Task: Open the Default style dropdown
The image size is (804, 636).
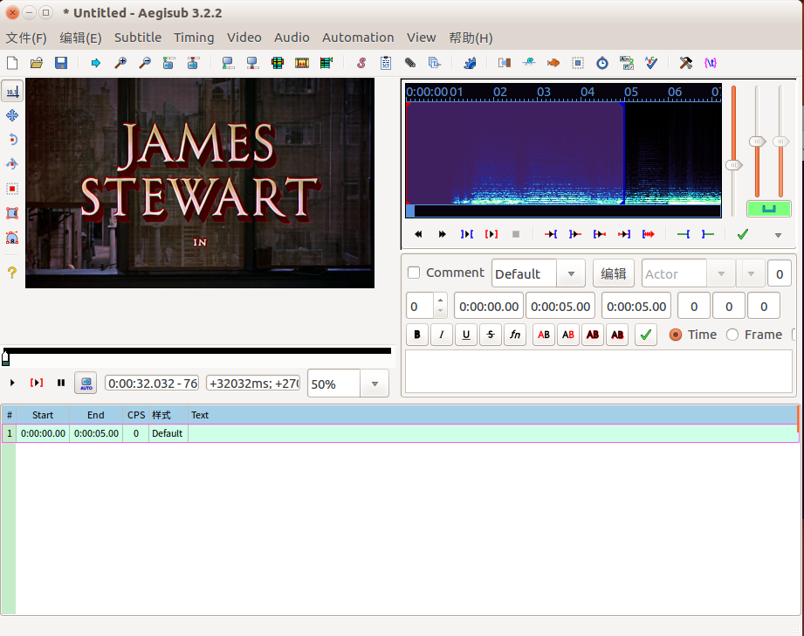Action: [x=571, y=273]
